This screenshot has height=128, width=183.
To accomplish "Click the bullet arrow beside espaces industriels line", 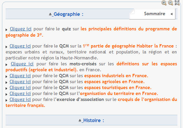I will (x=7, y=77).
